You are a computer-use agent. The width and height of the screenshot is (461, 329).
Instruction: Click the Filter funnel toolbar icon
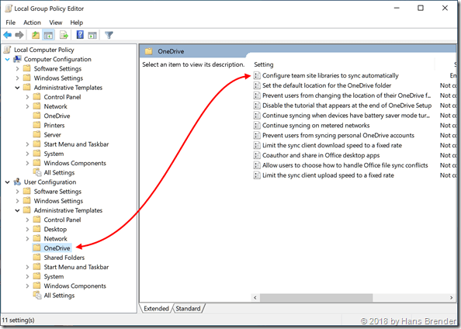coord(109,35)
